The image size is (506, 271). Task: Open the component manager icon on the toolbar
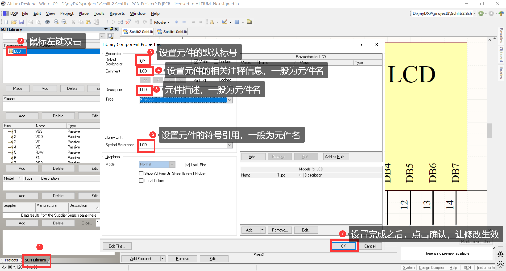coord(249,22)
